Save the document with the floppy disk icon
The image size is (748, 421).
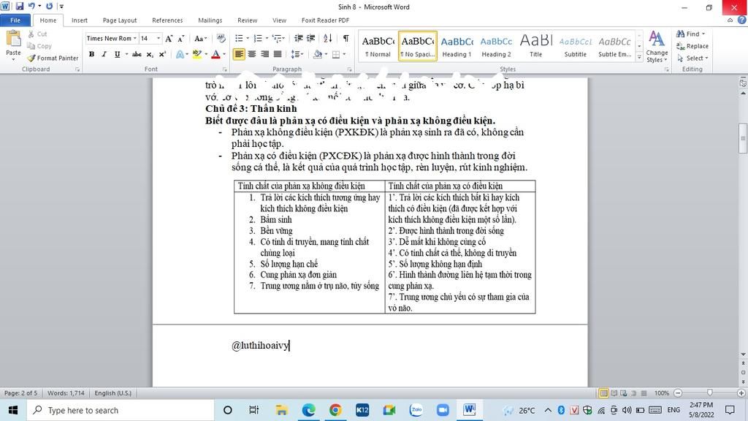pos(20,6)
